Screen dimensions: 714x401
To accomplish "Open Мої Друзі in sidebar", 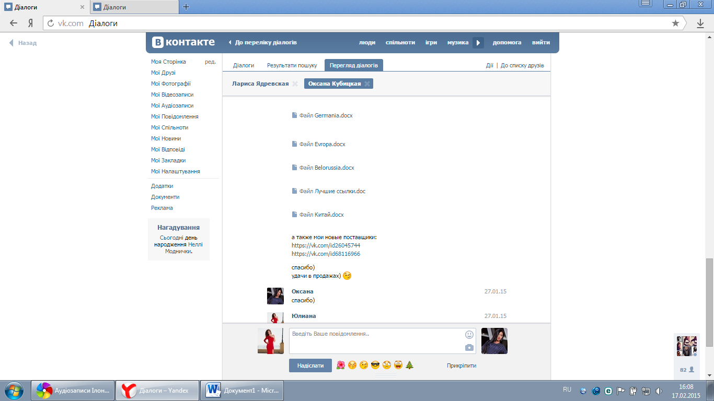I will coord(163,73).
